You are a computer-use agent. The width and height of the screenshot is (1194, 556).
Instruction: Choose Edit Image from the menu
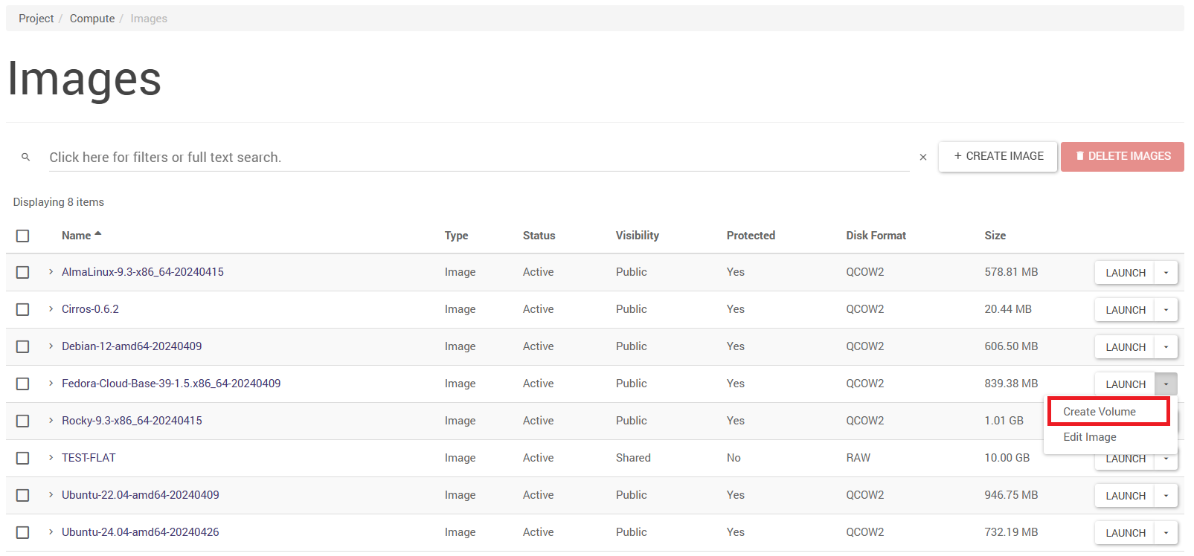1089,437
